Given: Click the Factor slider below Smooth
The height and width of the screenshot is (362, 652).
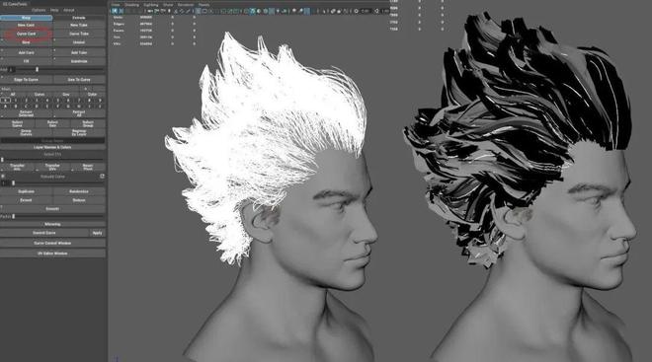Looking at the screenshot, I should click(x=58, y=216).
